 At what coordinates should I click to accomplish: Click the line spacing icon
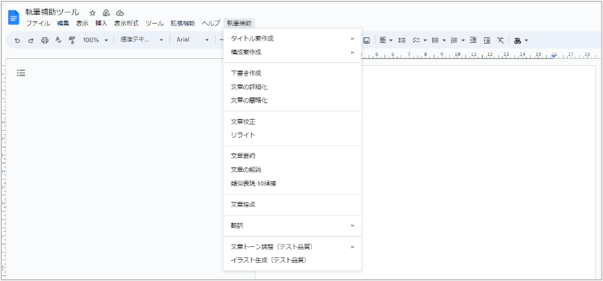401,40
